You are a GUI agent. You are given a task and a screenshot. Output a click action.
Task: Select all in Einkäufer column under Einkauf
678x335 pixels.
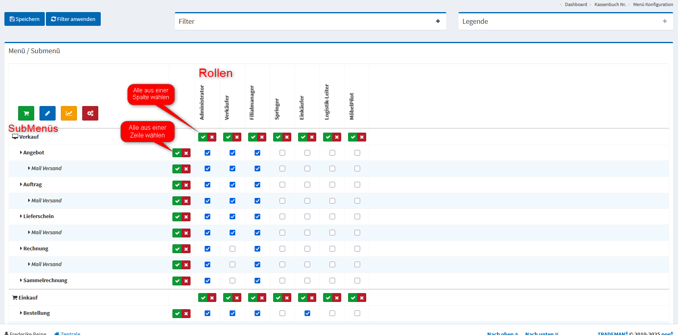(x=303, y=298)
